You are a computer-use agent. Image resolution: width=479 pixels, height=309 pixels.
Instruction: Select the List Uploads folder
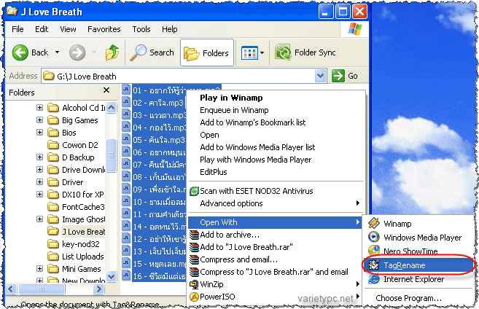pos(83,257)
